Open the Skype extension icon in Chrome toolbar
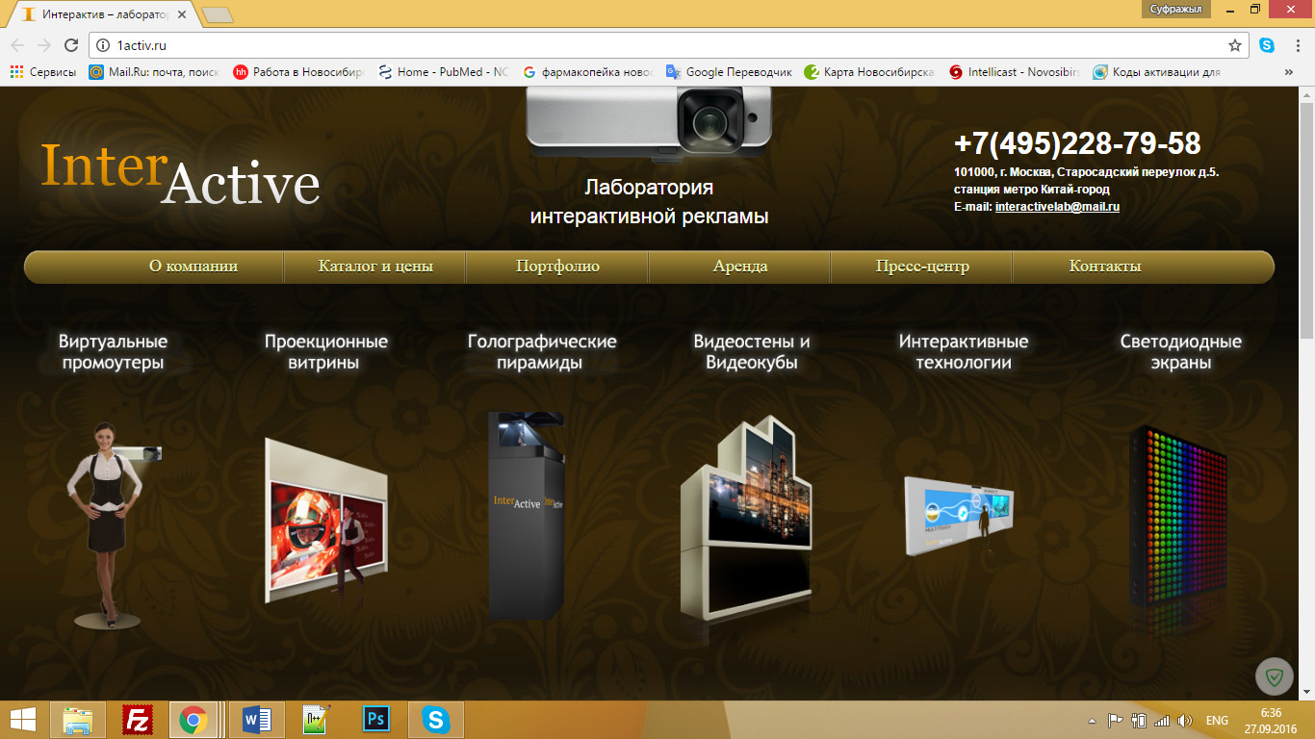Viewport: 1315px width, 739px height. pyautogui.click(x=1267, y=45)
